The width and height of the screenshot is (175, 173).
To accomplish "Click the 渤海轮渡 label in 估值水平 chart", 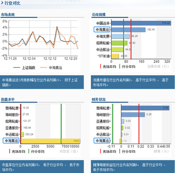I will point(12,108).
